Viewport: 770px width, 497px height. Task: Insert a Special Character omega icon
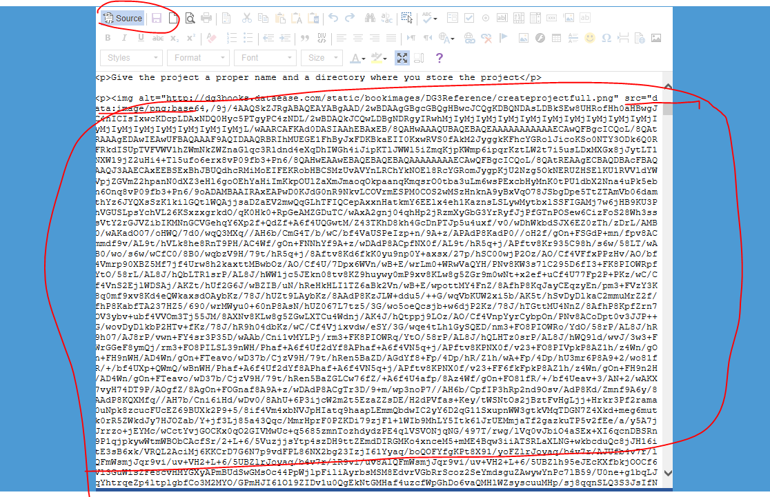click(x=606, y=38)
